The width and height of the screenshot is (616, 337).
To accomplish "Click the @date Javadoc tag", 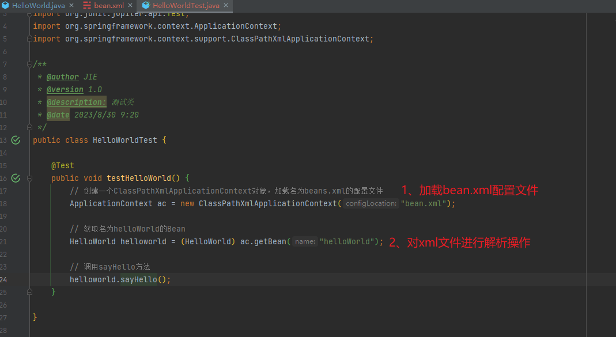I will pyautogui.click(x=58, y=115).
